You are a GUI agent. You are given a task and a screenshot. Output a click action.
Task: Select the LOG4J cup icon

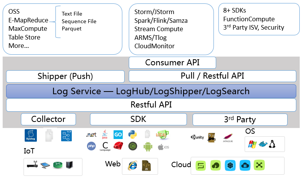162,134
